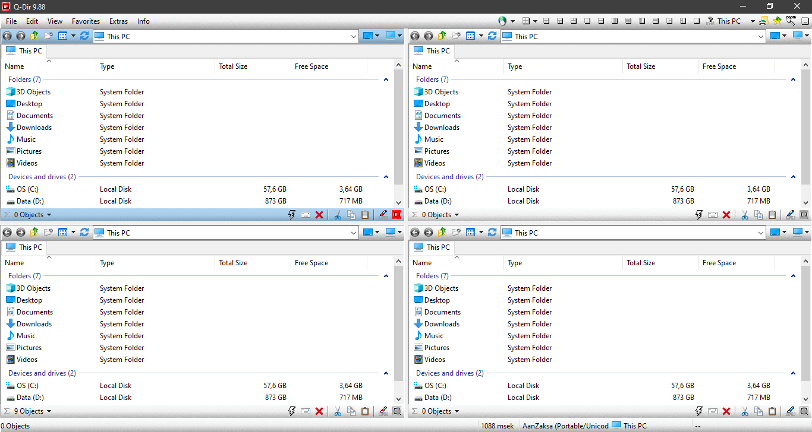Open the File menu

coord(11,21)
